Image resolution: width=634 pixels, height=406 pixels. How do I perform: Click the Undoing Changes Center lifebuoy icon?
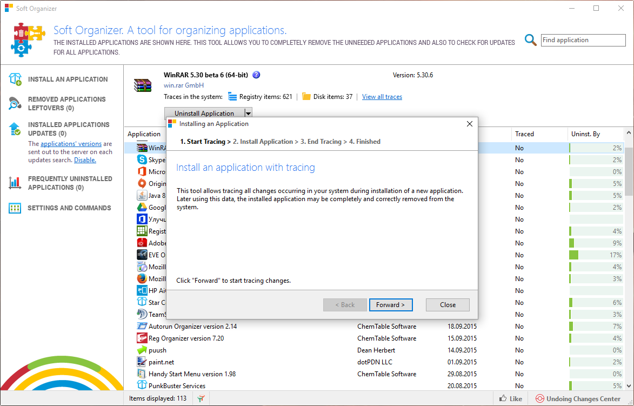pyautogui.click(x=539, y=399)
